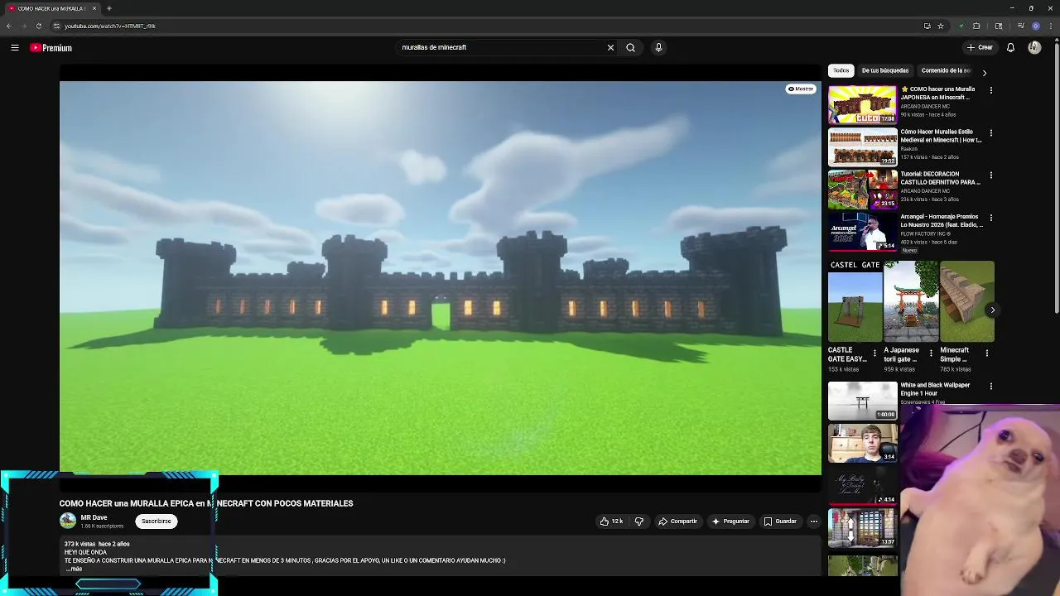This screenshot has height=596, width=1060.
Task: Expand description with ...más
Action: pyautogui.click(x=75, y=570)
